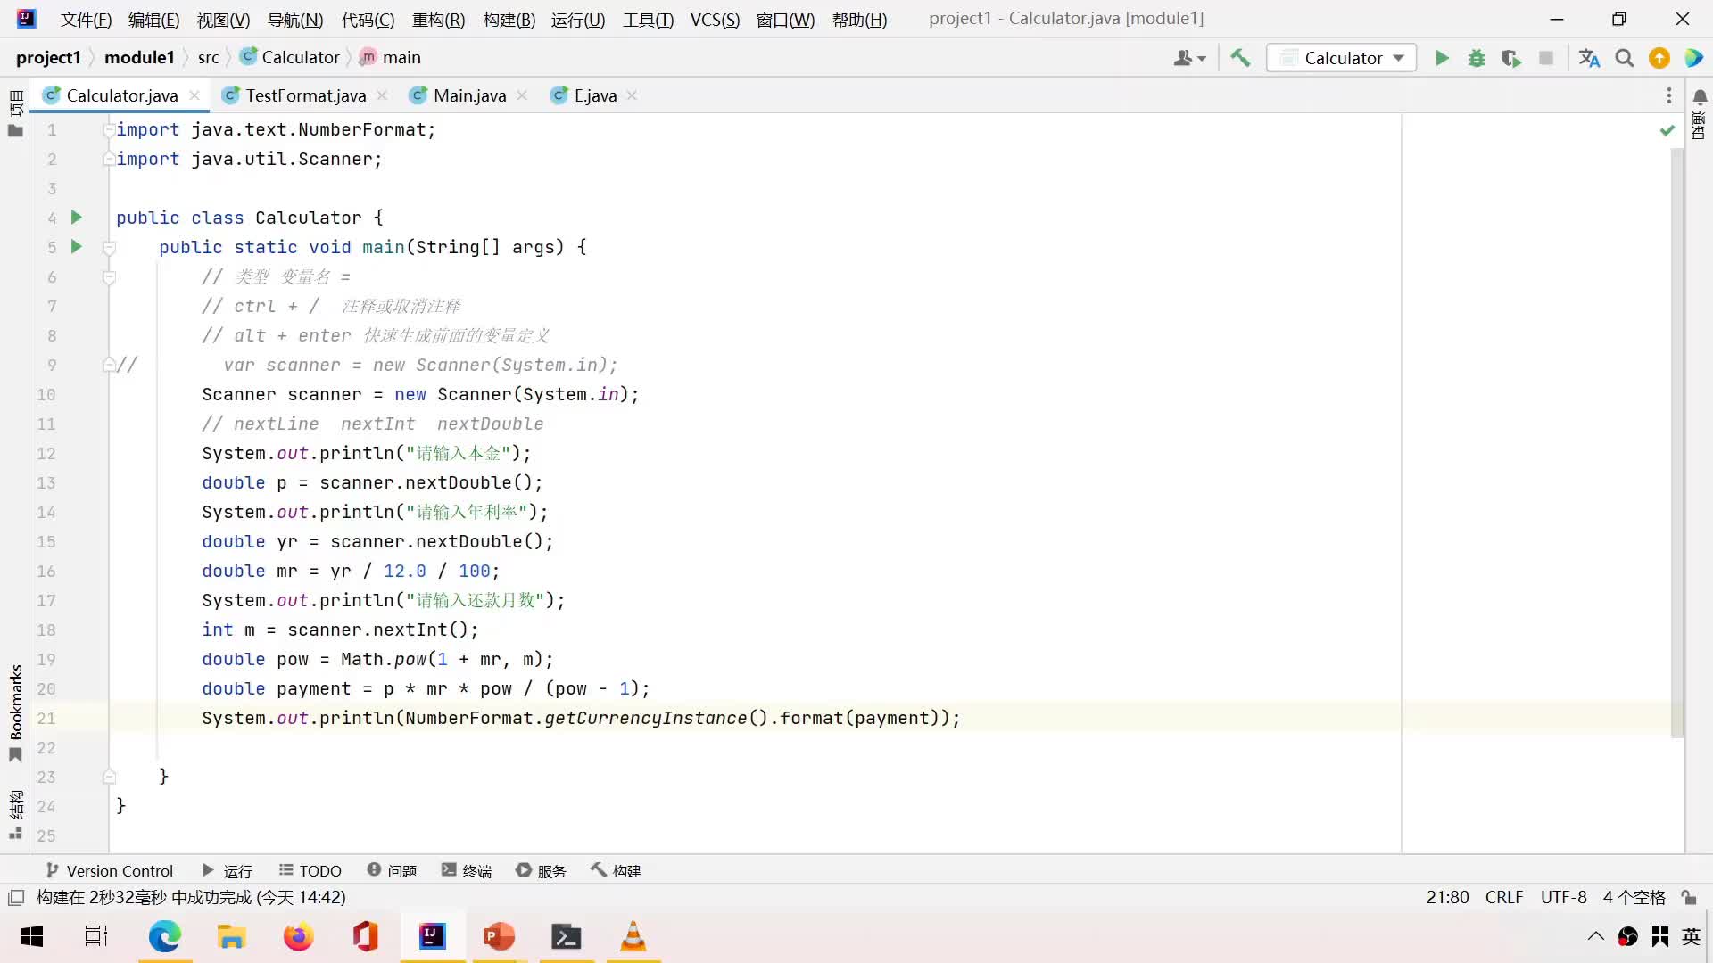Start debugging with the bug icon

point(1477,58)
